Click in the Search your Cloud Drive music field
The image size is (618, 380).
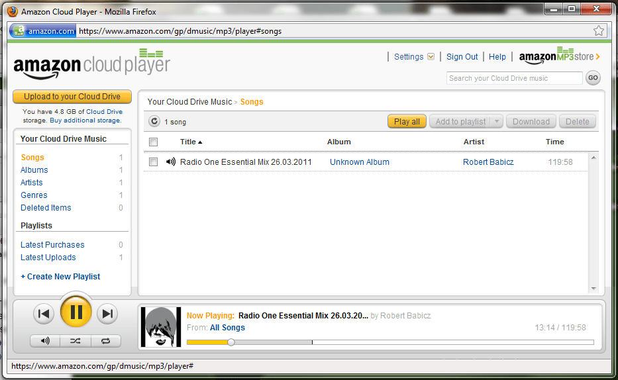pos(515,78)
